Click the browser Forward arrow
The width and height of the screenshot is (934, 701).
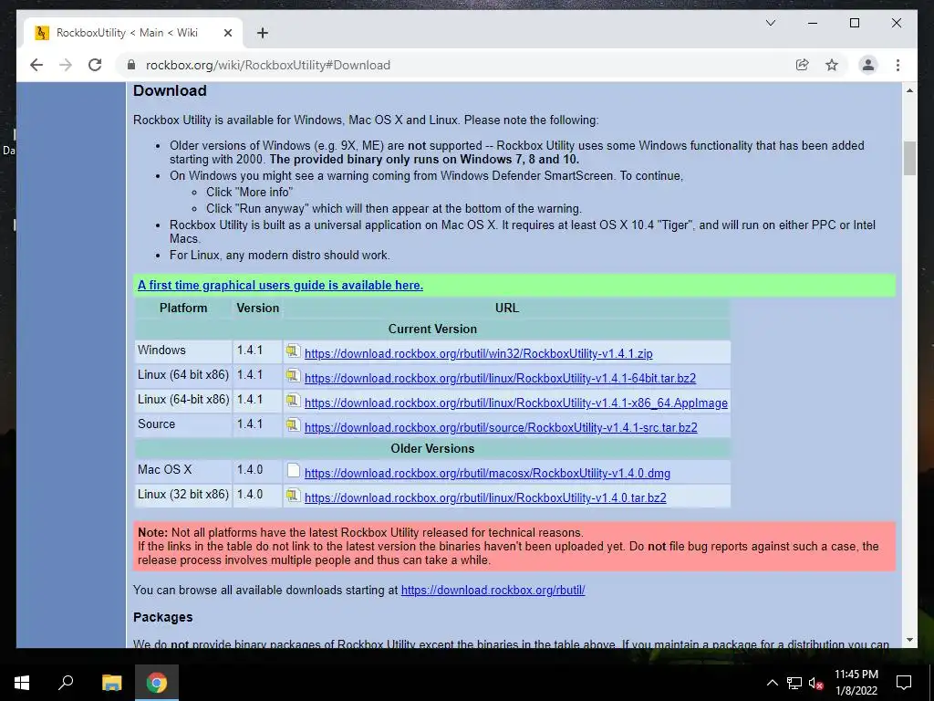tap(66, 65)
